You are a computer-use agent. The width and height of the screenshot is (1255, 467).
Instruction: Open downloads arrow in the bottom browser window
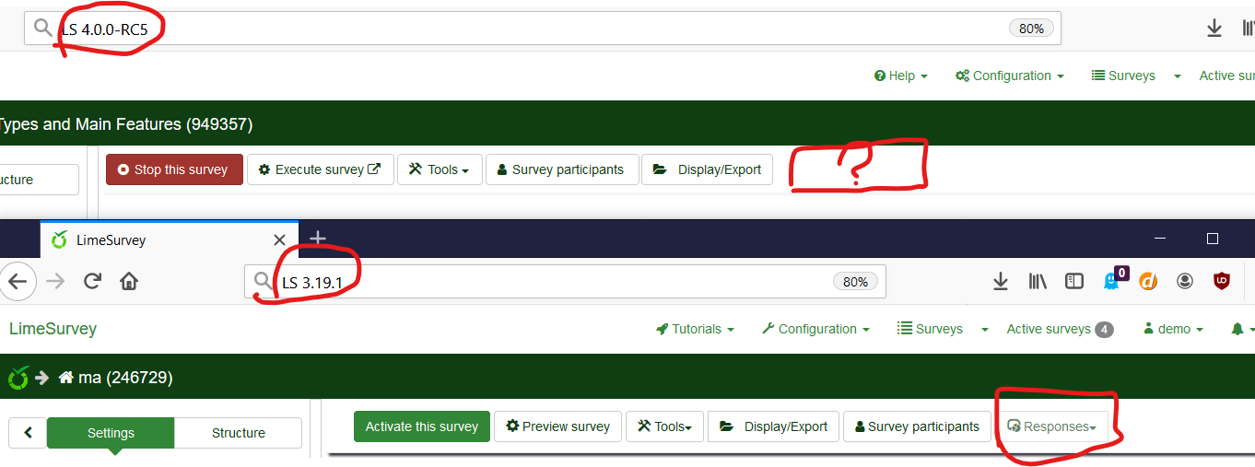[x=1001, y=282]
